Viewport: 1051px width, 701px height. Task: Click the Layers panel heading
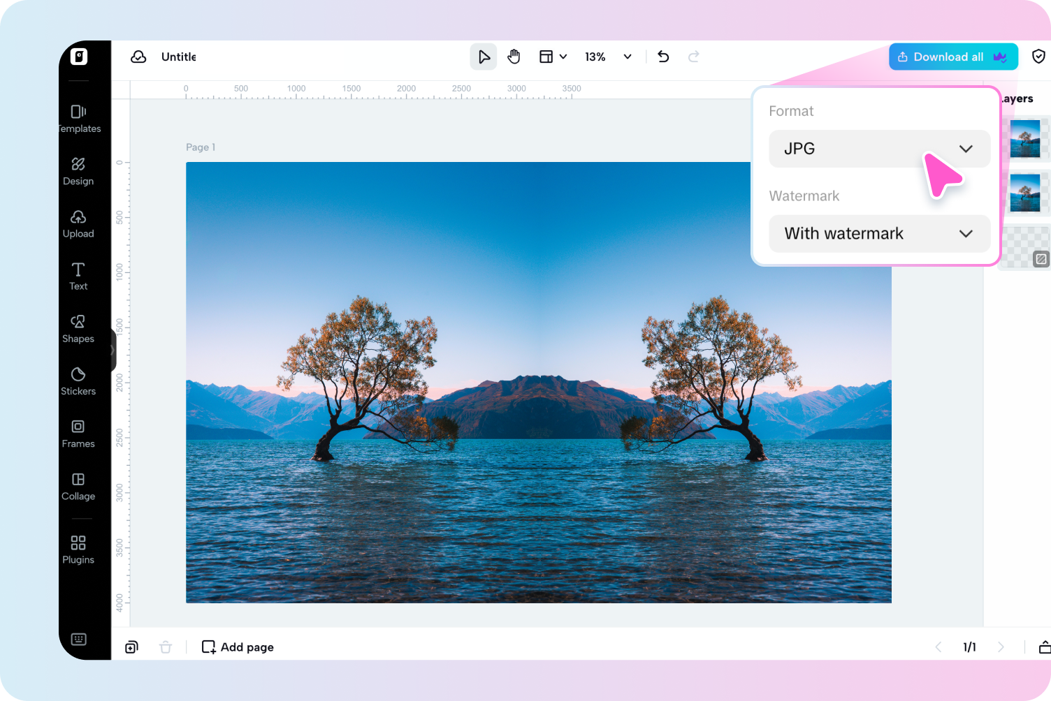[x=1017, y=98]
